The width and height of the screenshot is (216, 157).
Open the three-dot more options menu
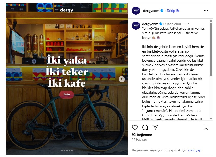click(x=206, y=11)
